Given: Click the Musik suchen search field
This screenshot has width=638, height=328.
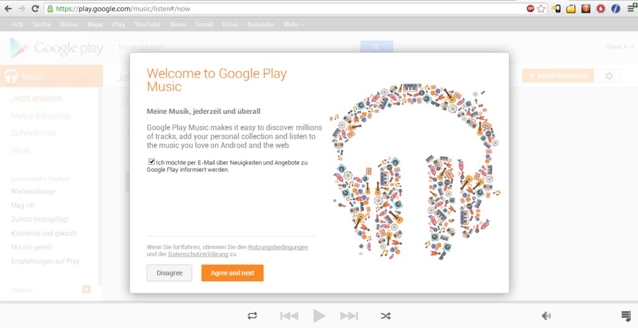Looking at the screenshot, I should coord(233,47).
